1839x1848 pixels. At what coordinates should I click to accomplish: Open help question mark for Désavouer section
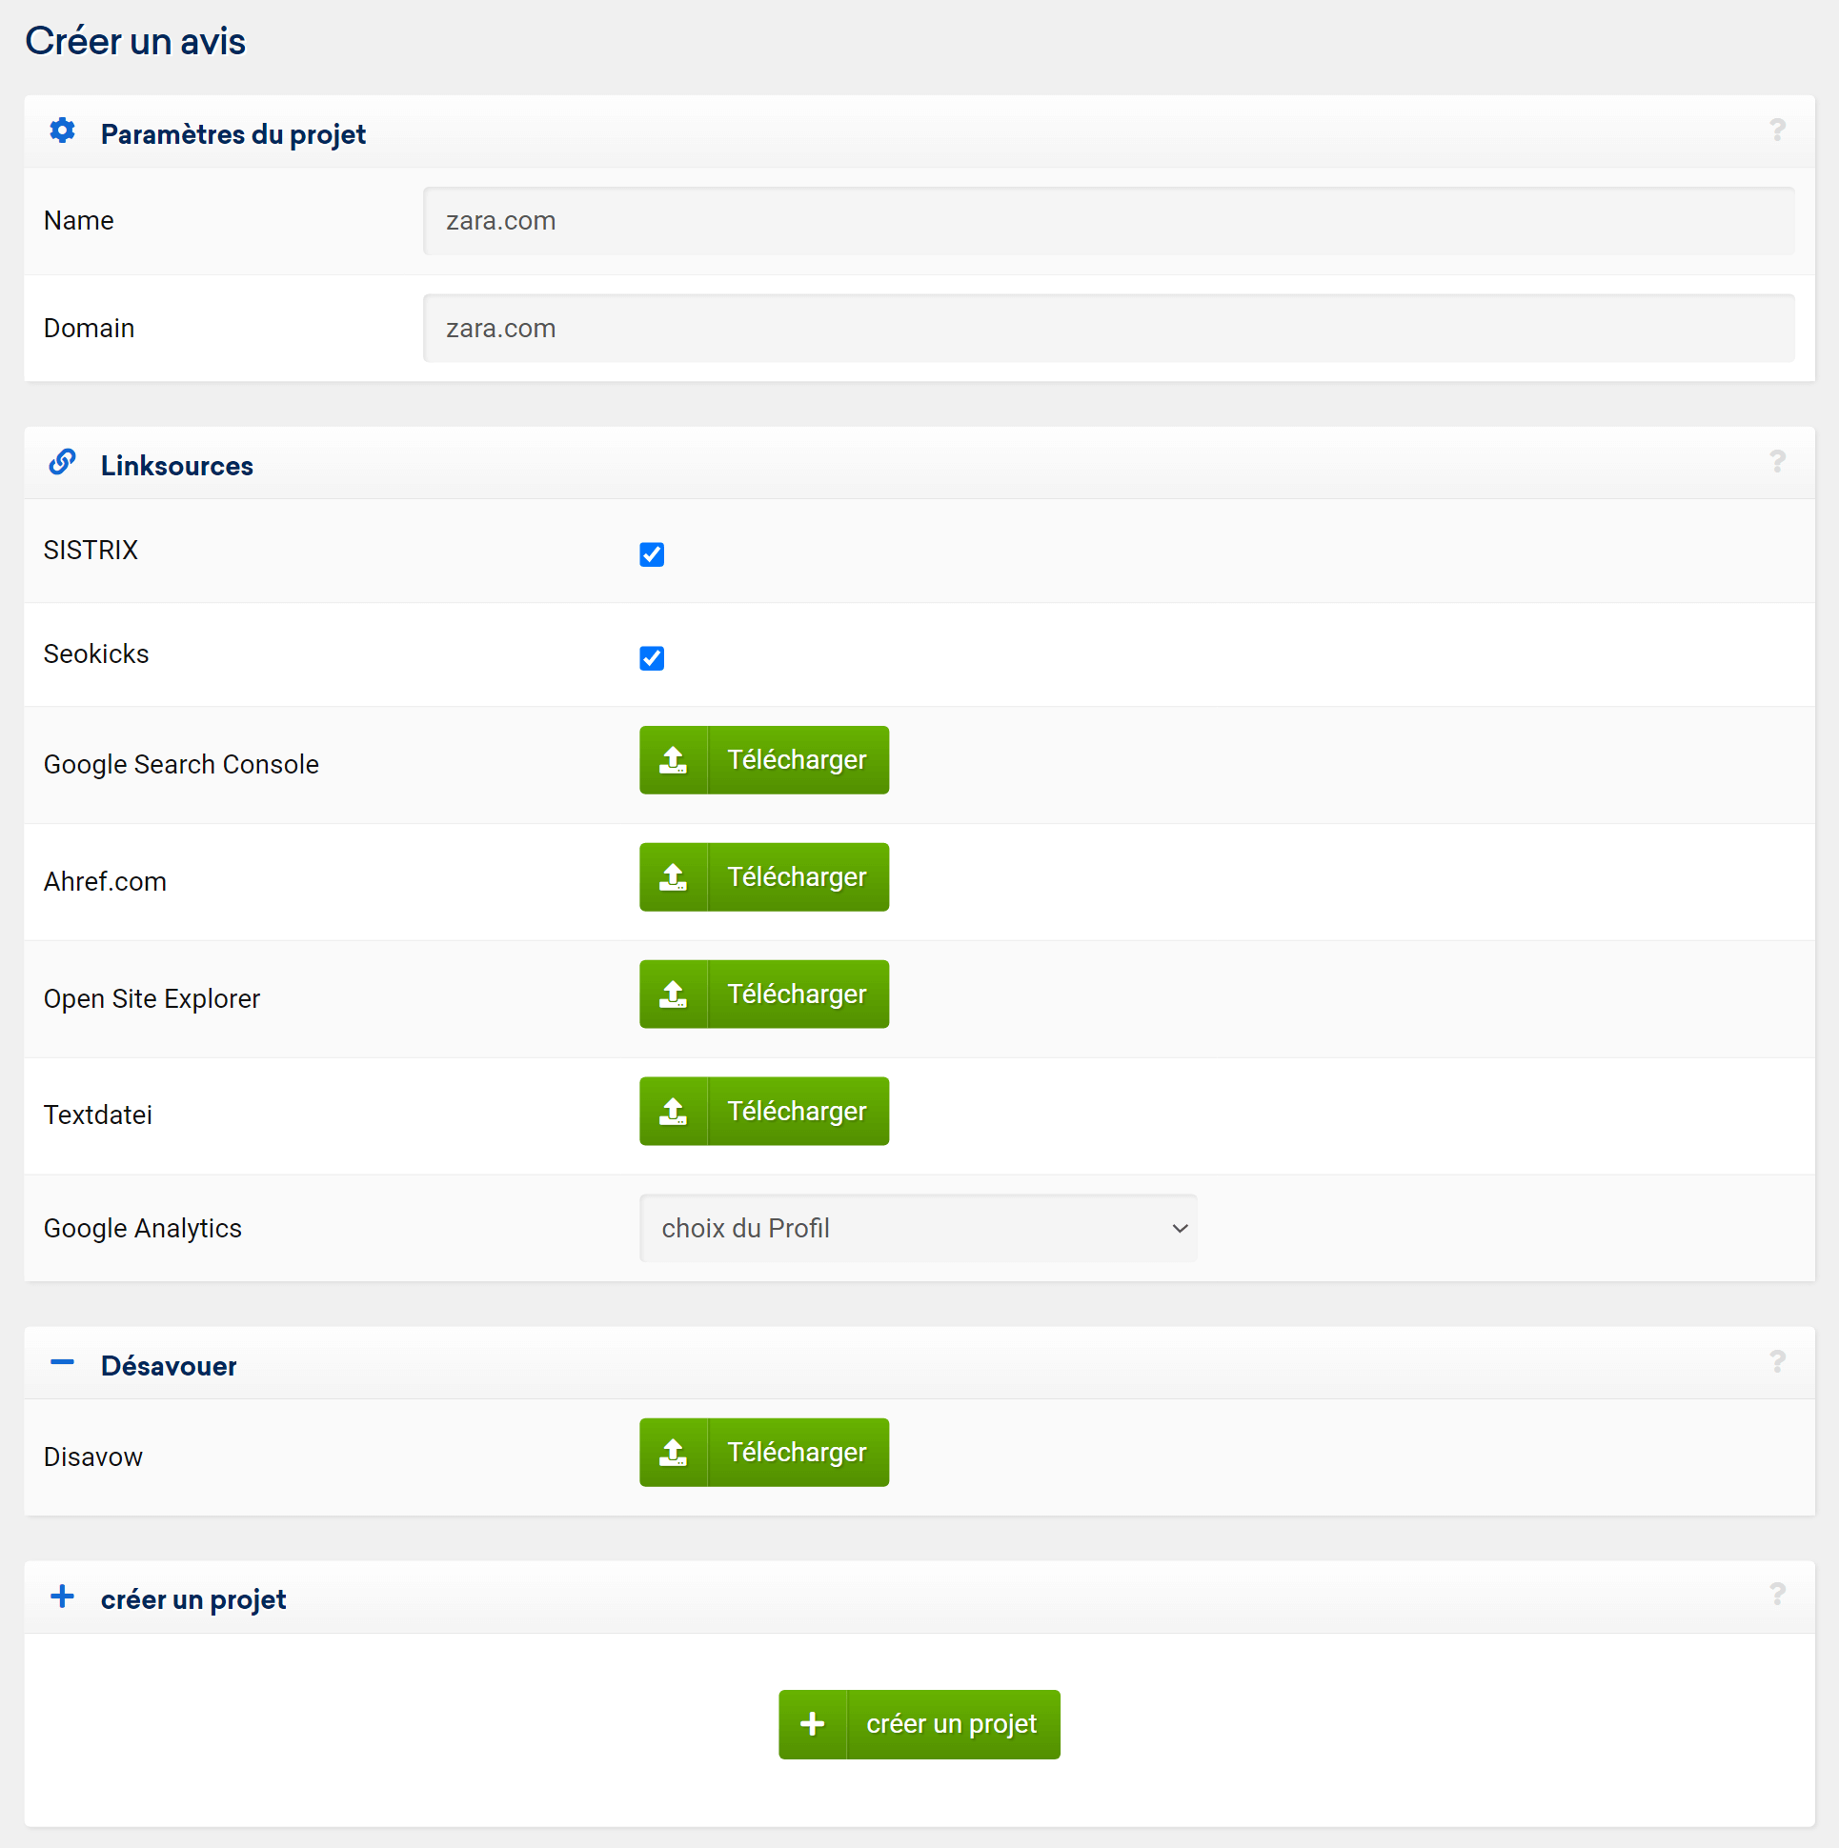coord(1777,1361)
